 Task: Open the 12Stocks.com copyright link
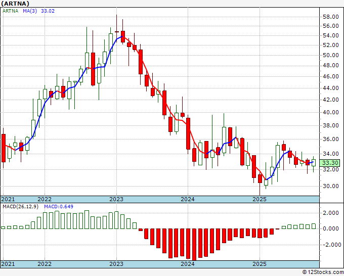pos(323,272)
